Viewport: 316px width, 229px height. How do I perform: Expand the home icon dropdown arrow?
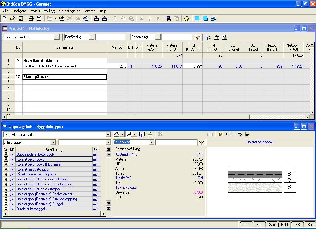click(122, 134)
